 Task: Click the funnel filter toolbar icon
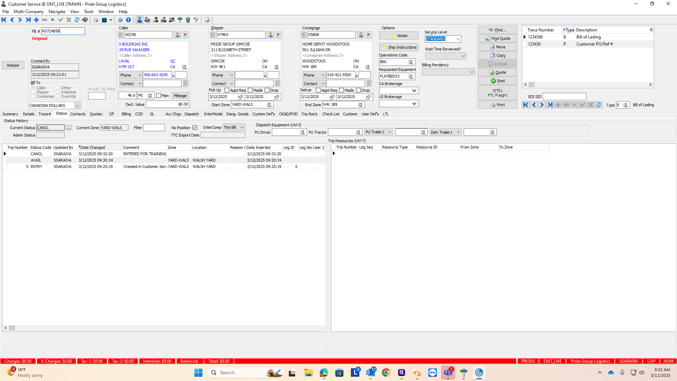pos(196,20)
